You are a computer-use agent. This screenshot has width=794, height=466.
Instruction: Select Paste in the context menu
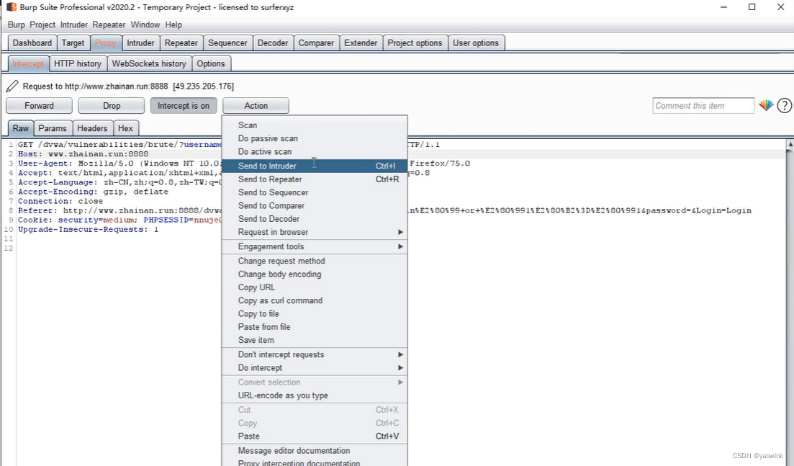coord(315,436)
